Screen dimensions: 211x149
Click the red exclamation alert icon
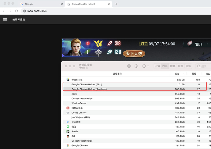[88, 43]
